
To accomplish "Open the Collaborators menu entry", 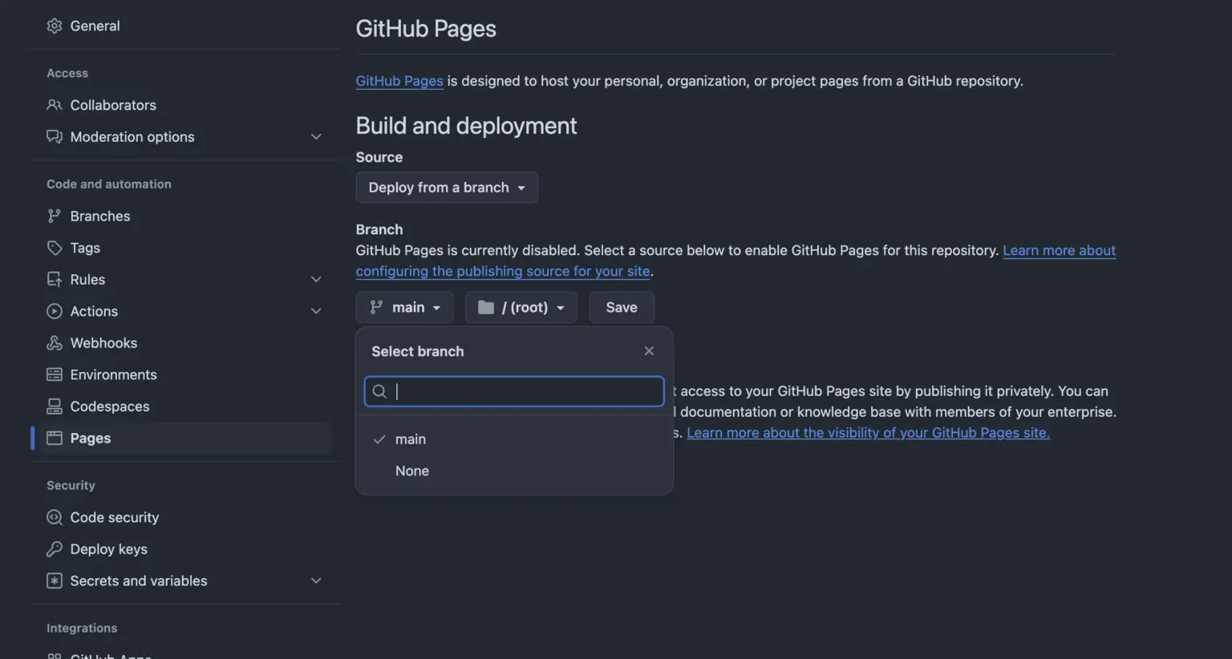I will [112, 105].
